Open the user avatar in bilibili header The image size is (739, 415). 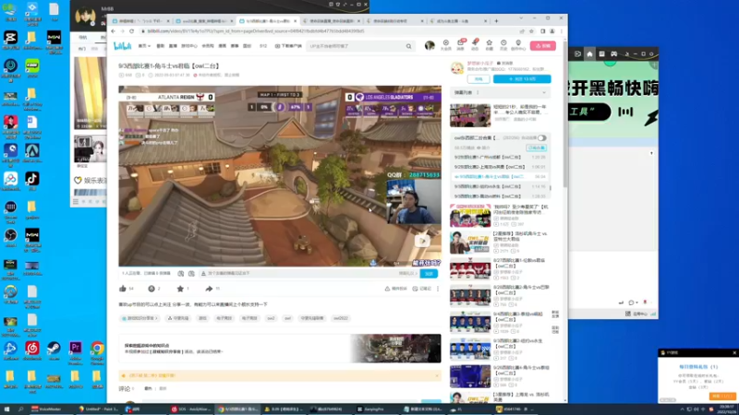(x=430, y=45)
